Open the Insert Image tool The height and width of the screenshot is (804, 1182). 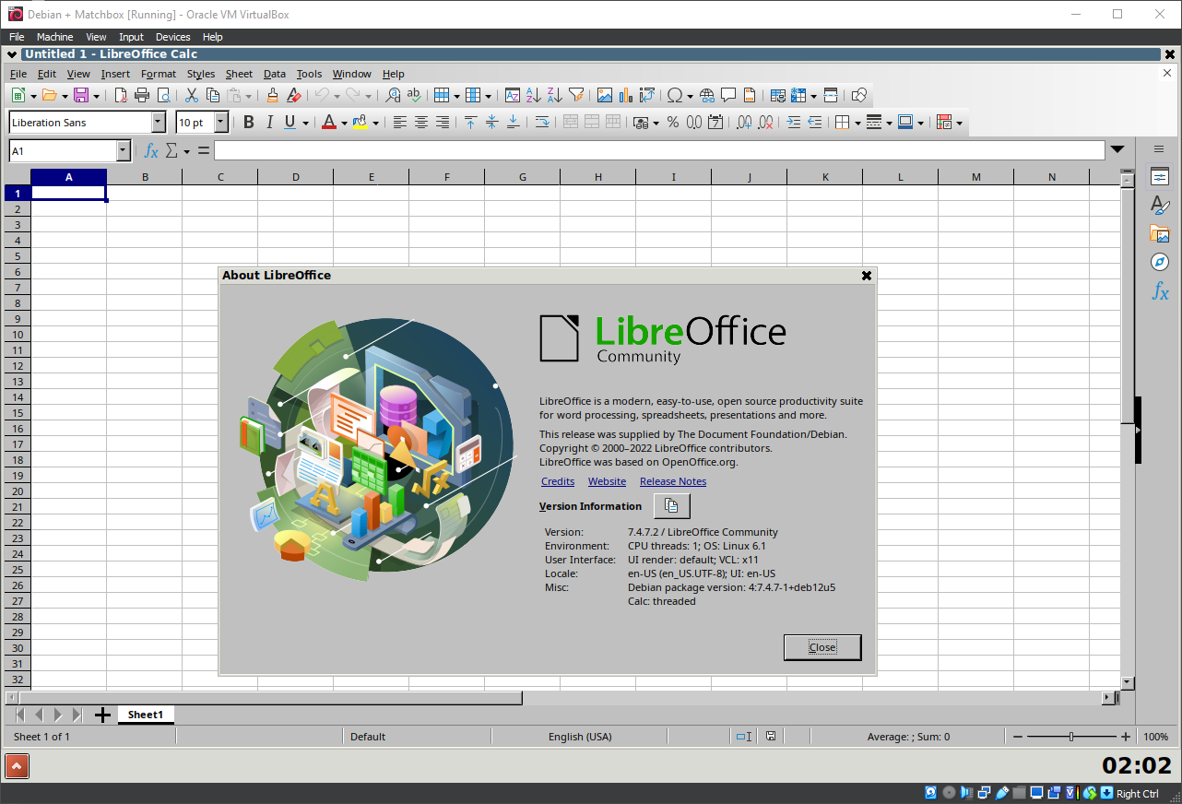click(x=603, y=95)
